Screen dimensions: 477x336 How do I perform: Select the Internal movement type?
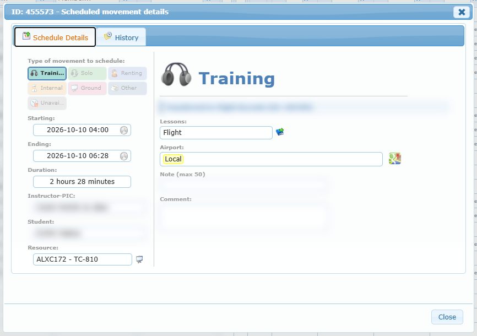(x=47, y=88)
